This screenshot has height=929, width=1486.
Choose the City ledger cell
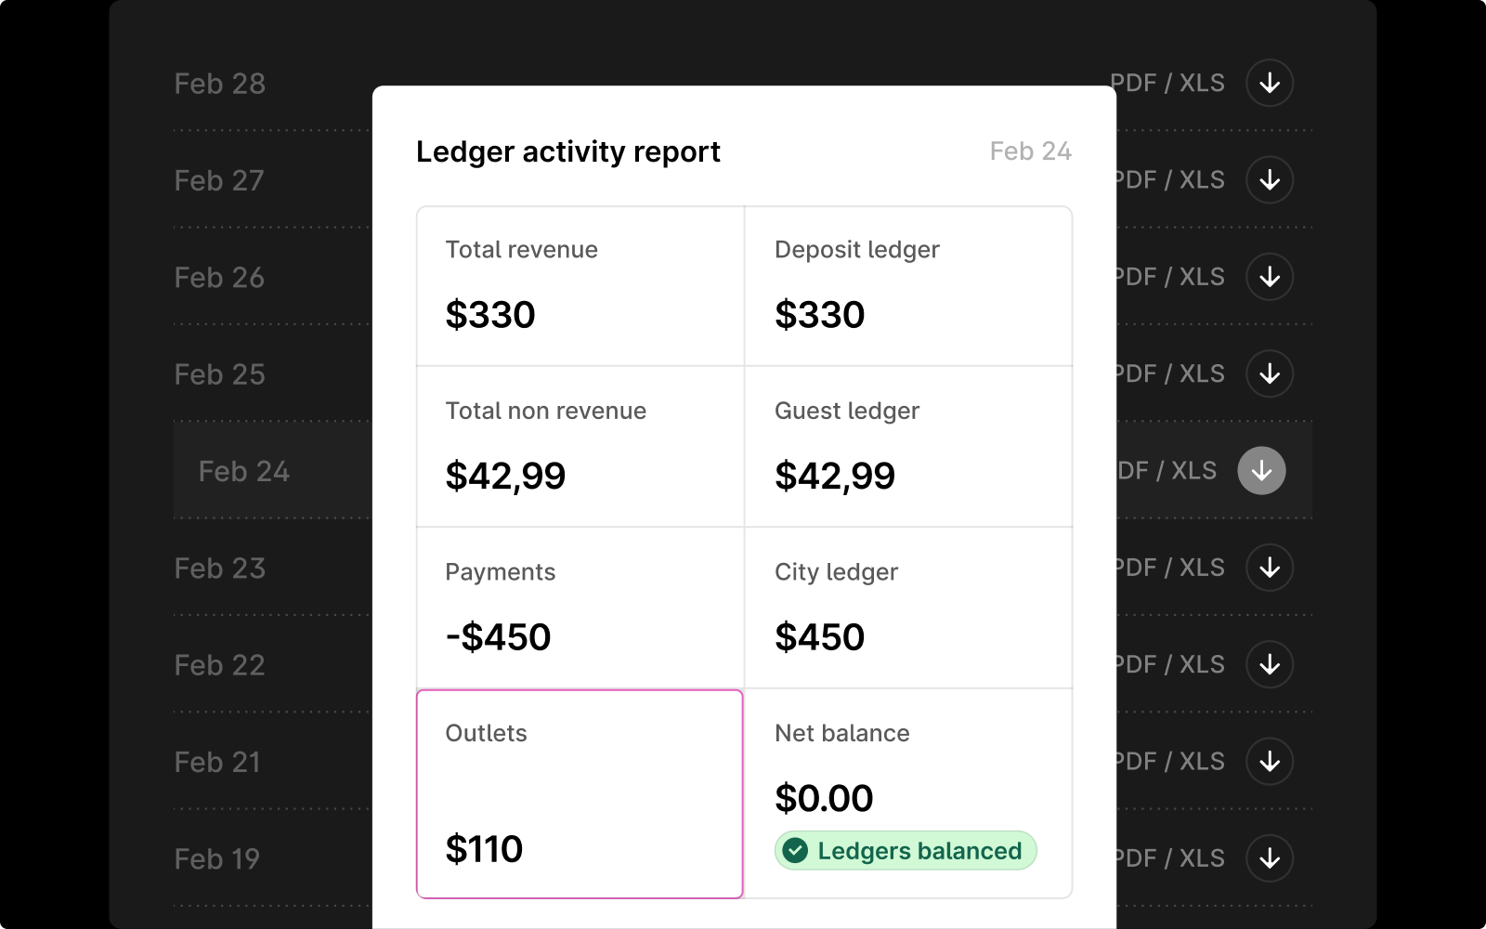tap(908, 608)
